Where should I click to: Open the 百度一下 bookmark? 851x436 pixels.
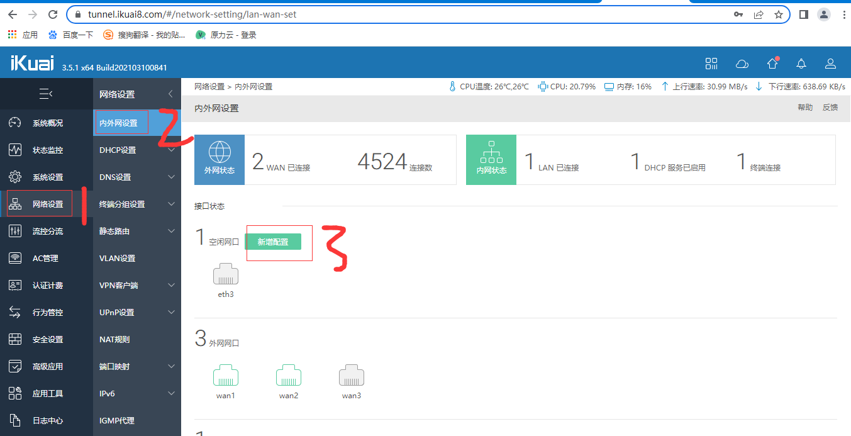click(x=70, y=35)
